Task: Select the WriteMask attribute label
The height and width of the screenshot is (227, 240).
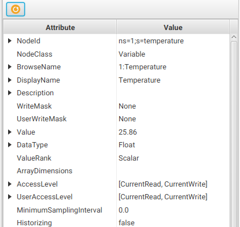Action: [x=34, y=106]
